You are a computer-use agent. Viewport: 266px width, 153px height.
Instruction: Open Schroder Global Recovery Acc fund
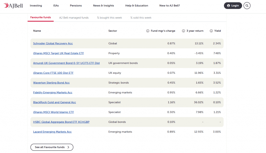click(x=53, y=43)
